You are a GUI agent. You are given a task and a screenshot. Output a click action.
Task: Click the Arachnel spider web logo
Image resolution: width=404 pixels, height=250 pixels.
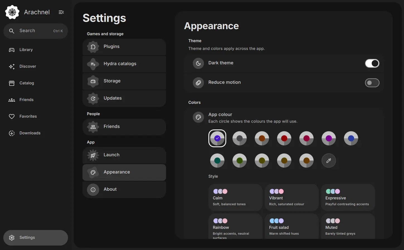pos(12,12)
